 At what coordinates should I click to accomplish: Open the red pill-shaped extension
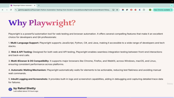tap(135, 10)
